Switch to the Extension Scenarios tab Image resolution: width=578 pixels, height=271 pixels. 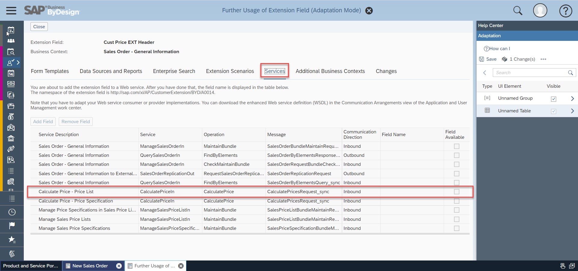pos(230,71)
